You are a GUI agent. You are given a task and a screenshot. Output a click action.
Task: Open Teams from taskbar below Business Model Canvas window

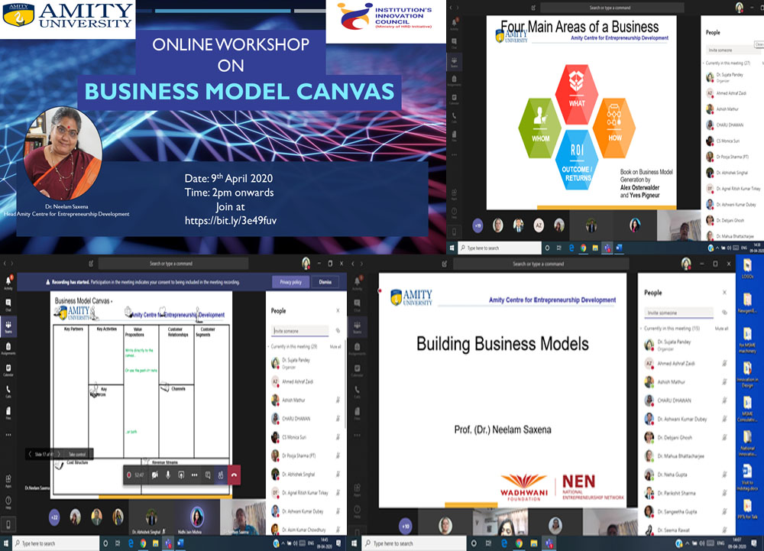coord(167,543)
